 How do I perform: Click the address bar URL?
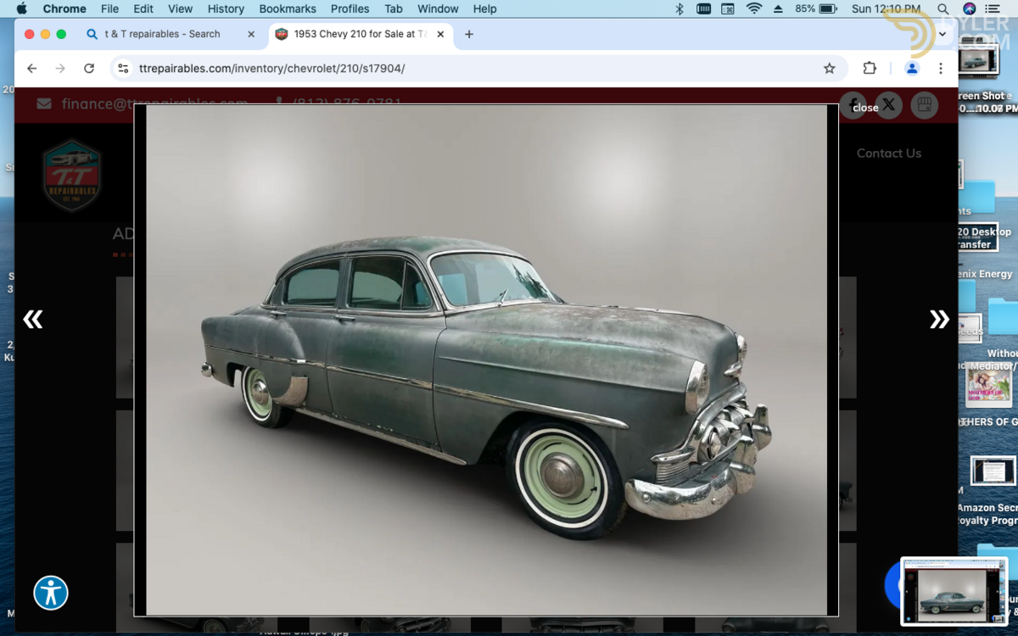(272, 69)
